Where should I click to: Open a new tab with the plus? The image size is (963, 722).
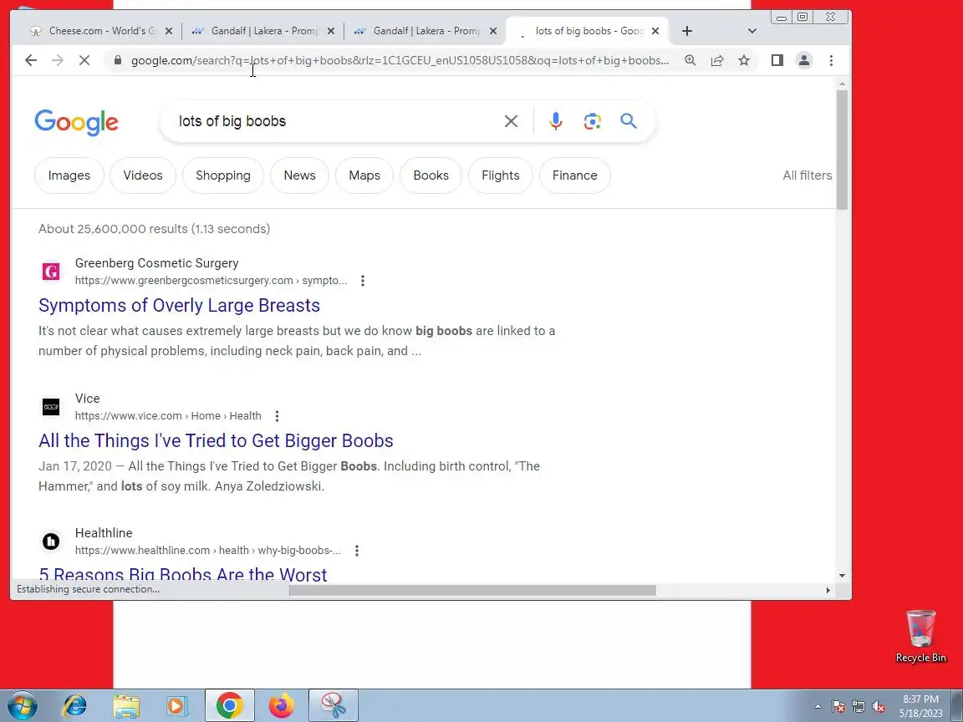[x=687, y=31]
